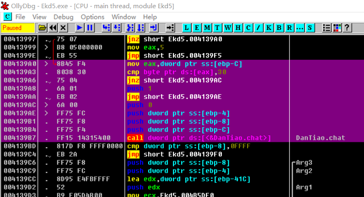Viewport: 364px width, 197px height.
Task: Click Execute till return icon
Action: pyautogui.click(x=153, y=28)
